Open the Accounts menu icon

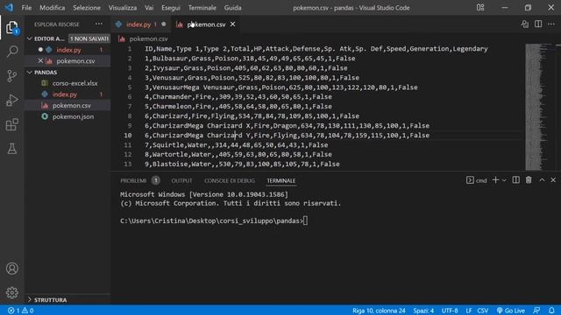pyautogui.click(x=11, y=269)
